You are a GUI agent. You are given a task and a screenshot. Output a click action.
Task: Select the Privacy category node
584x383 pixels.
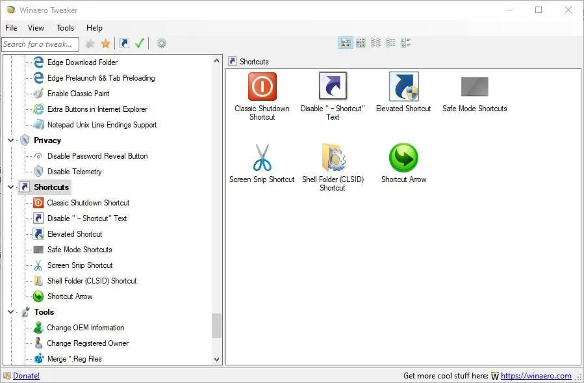(47, 140)
